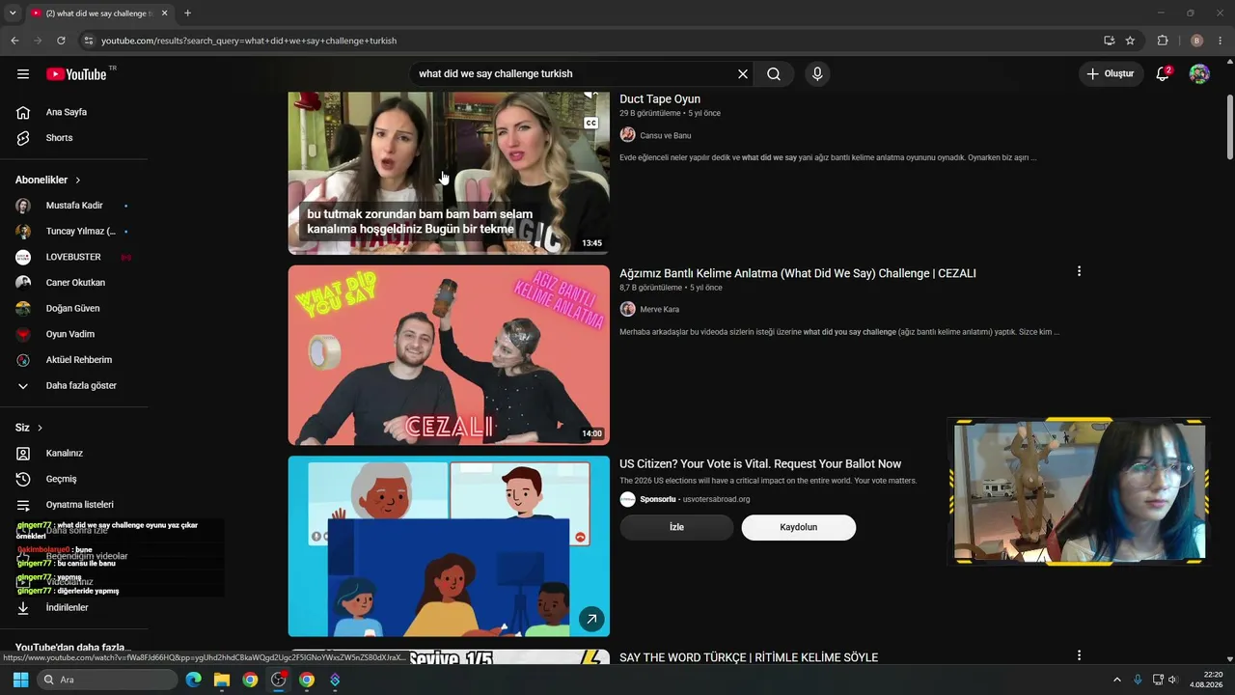Screen dimensions: 1235x695
Task: Visit the Merve Kara channel
Action: (x=660, y=310)
